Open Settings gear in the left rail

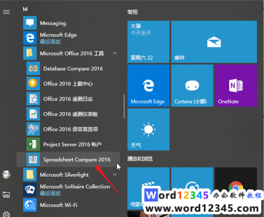click(6, 214)
